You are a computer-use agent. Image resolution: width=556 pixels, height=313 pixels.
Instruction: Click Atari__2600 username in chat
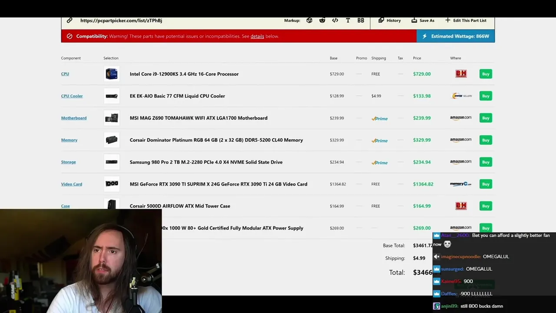pos(456,235)
